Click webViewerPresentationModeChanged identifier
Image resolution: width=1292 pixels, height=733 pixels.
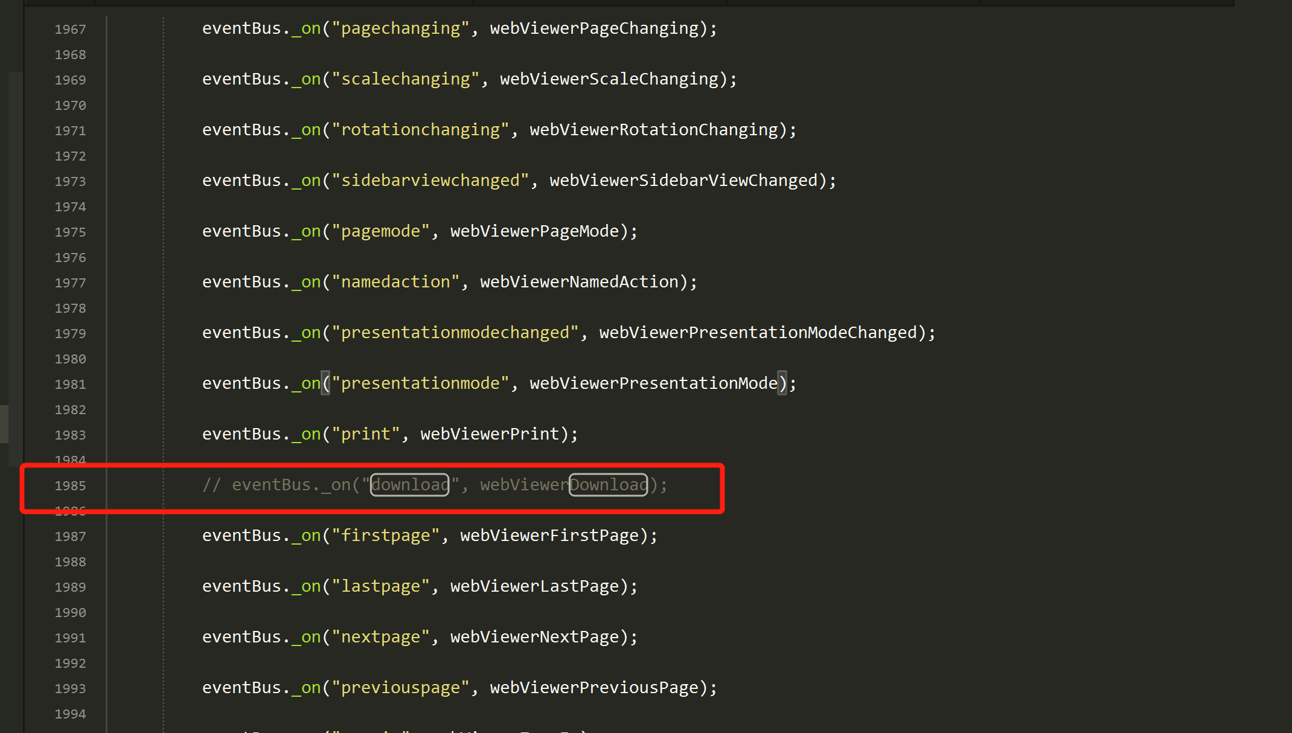(x=758, y=333)
